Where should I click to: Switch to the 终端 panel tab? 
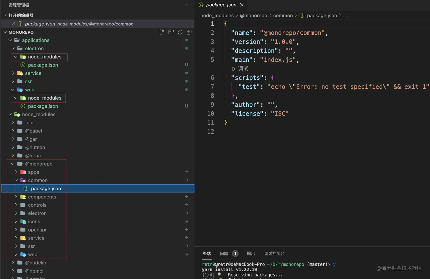207,253
